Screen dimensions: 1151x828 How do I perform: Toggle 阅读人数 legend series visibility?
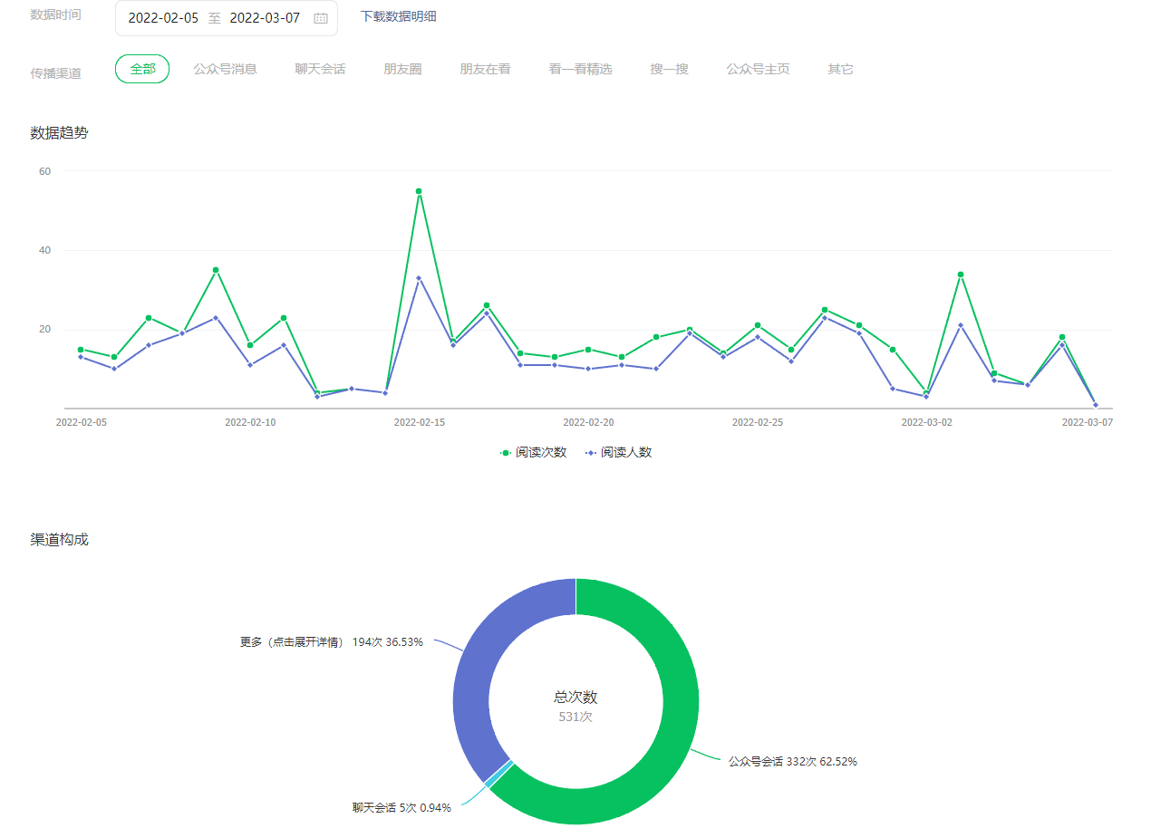click(619, 452)
